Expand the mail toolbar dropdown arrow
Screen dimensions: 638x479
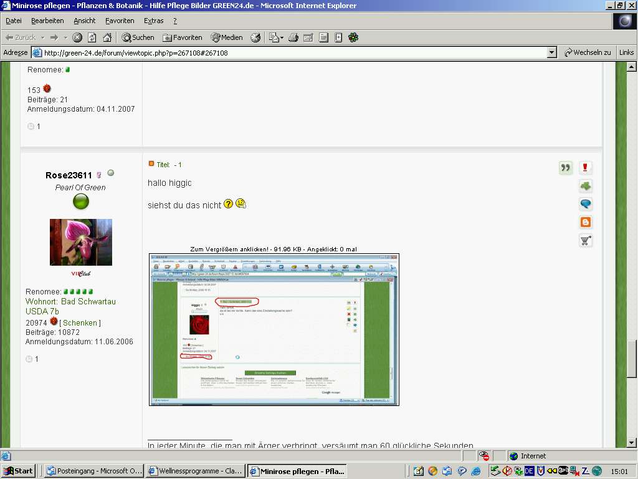tap(282, 37)
